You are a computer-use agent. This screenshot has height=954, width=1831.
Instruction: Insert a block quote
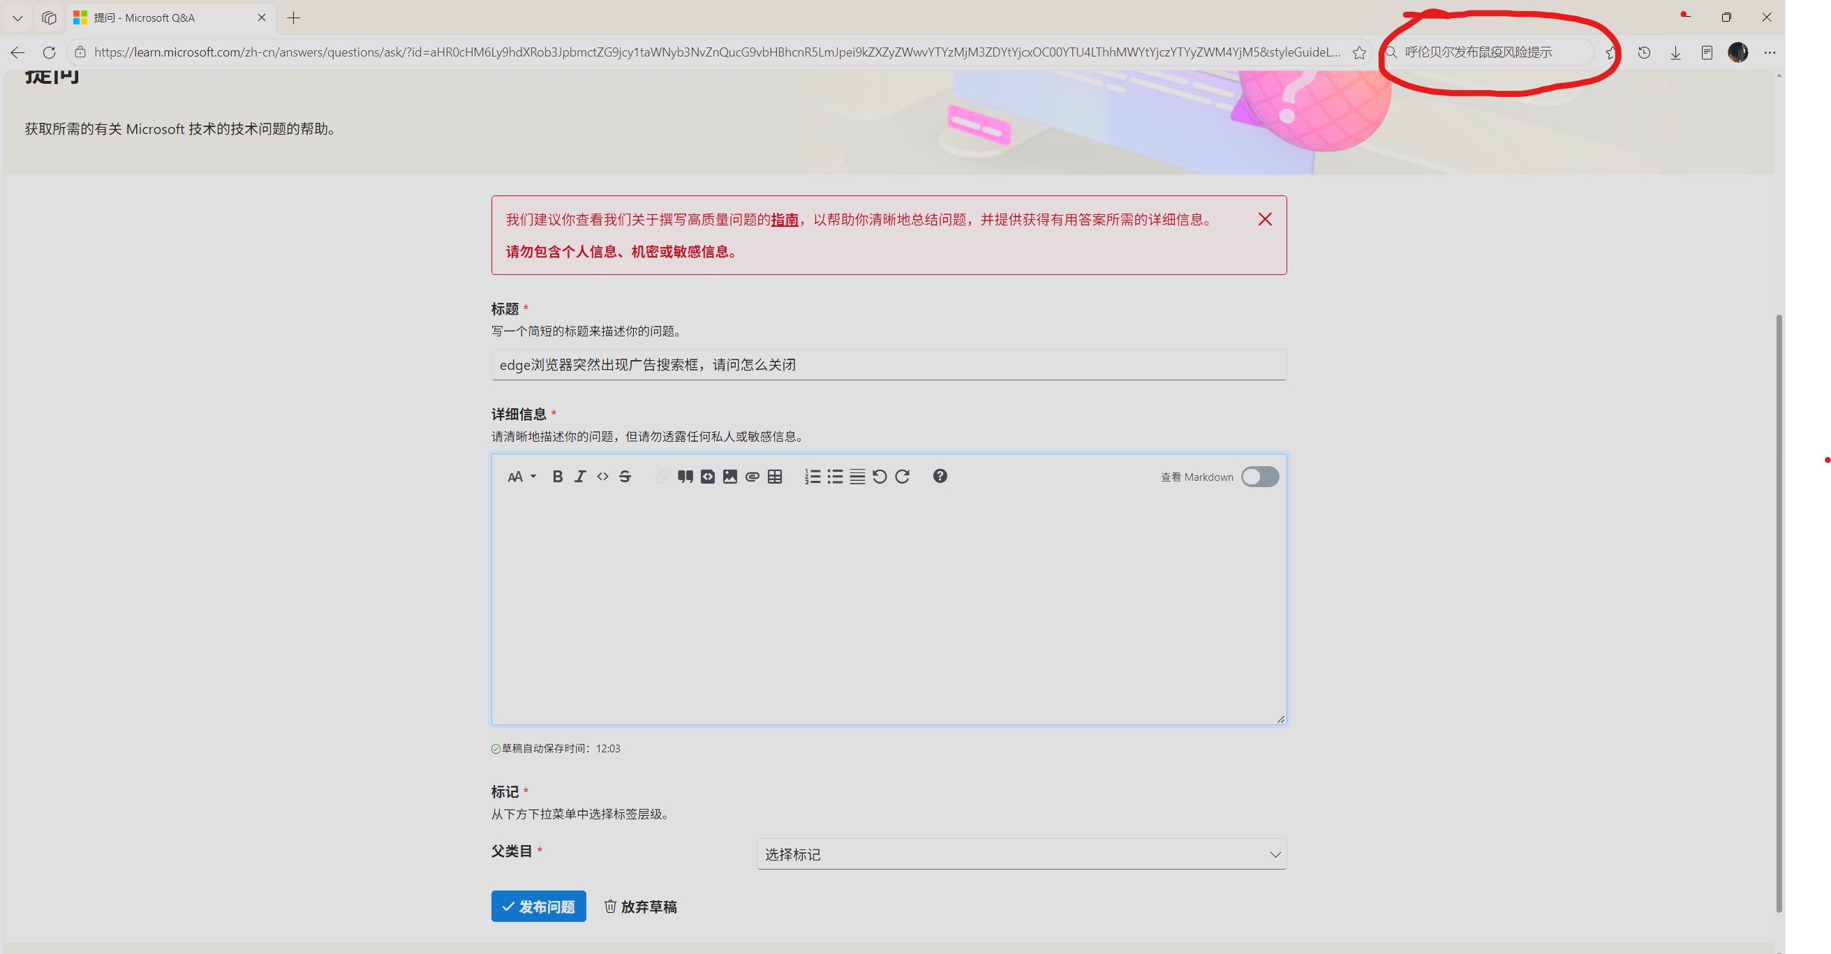(x=685, y=477)
